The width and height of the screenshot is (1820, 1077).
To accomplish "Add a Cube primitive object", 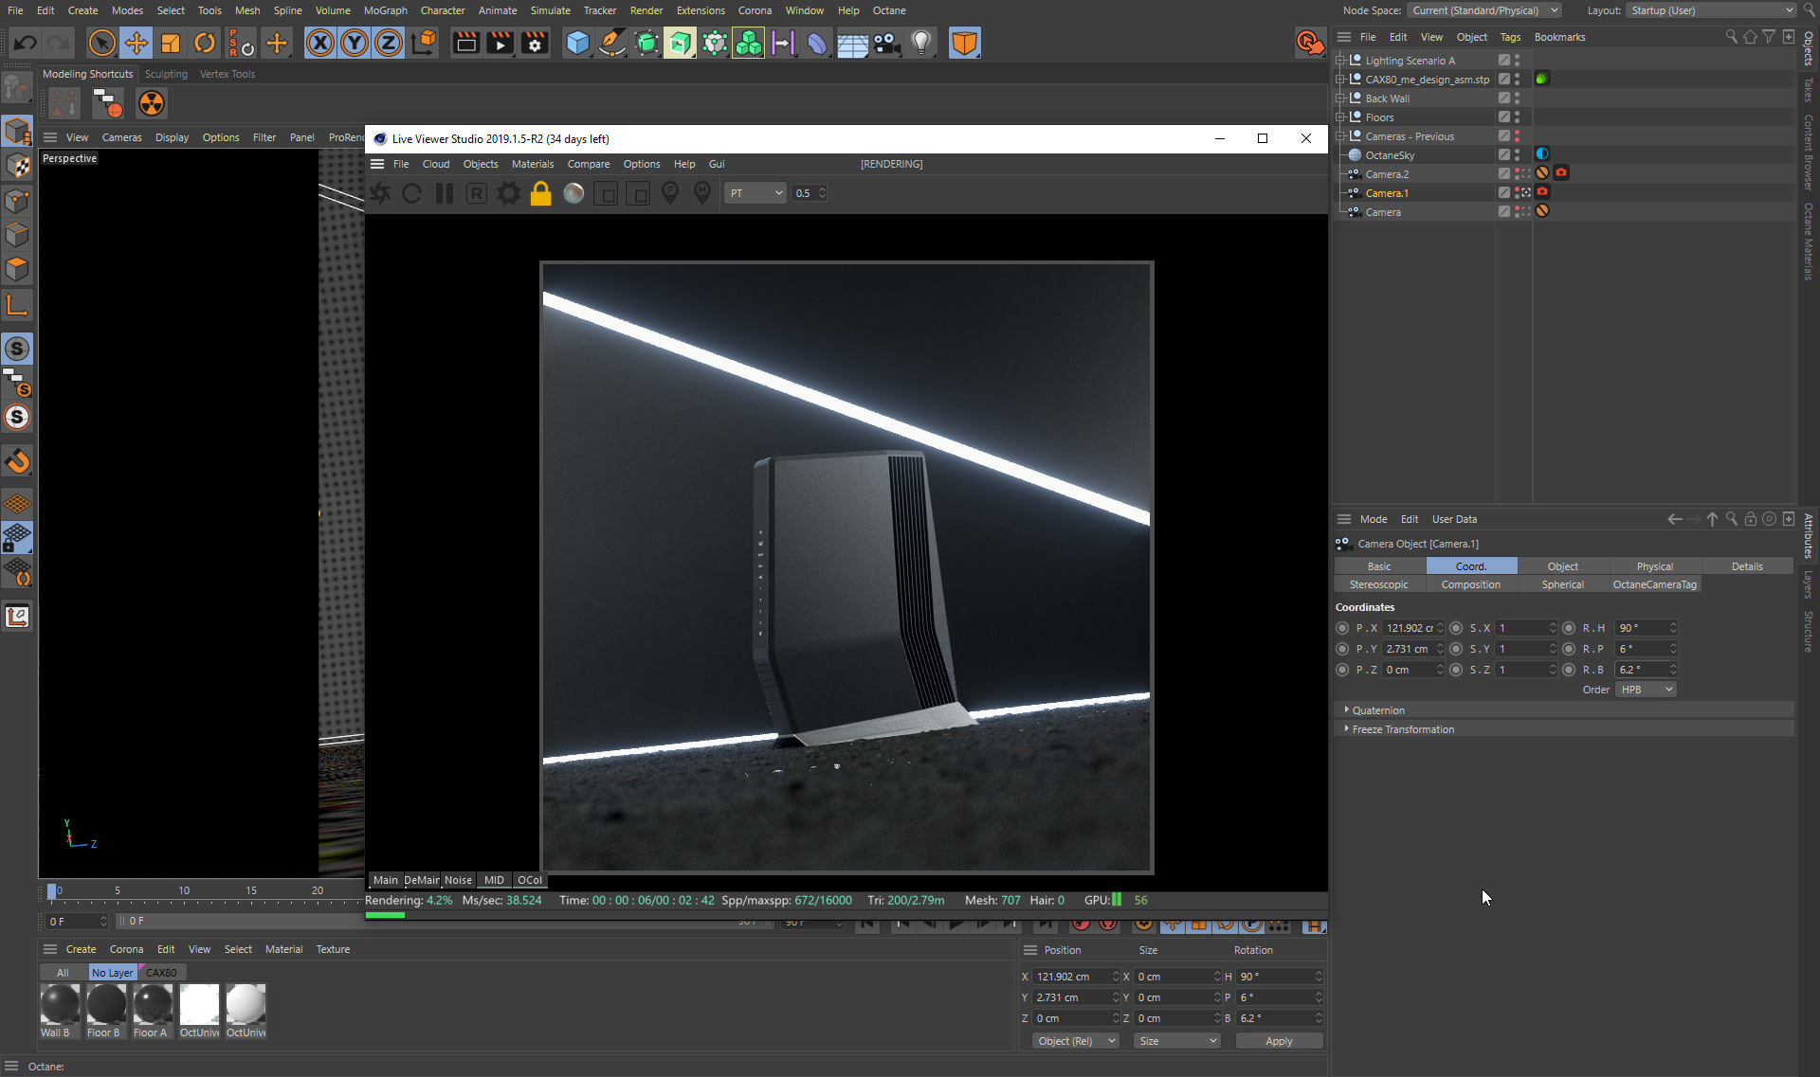I will (577, 43).
